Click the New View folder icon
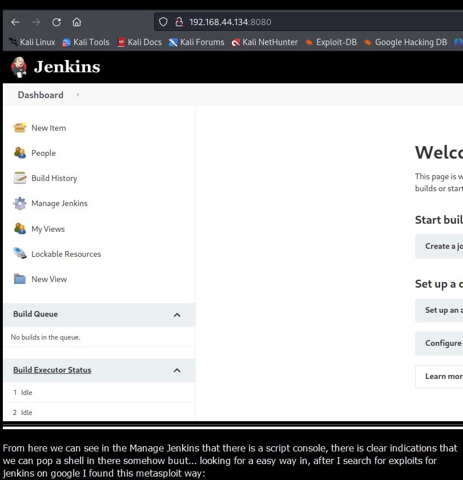463x480 pixels. click(20, 279)
